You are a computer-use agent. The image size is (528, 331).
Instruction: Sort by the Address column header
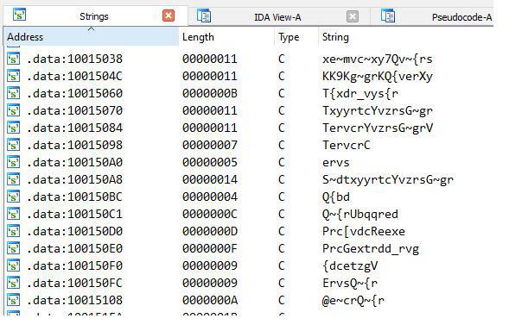(x=91, y=36)
